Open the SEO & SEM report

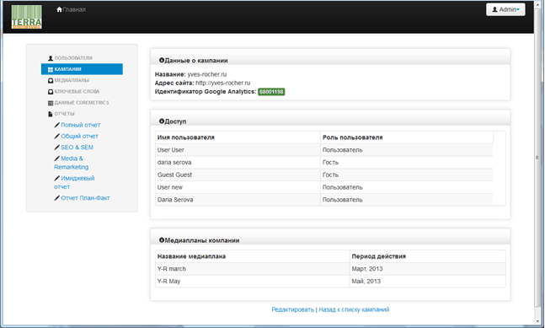tap(77, 147)
